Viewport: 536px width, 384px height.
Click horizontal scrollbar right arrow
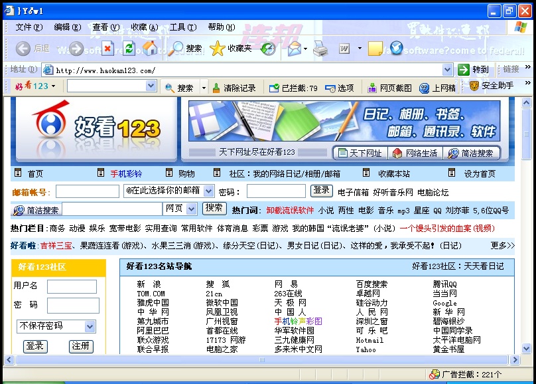tap(515, 359)
